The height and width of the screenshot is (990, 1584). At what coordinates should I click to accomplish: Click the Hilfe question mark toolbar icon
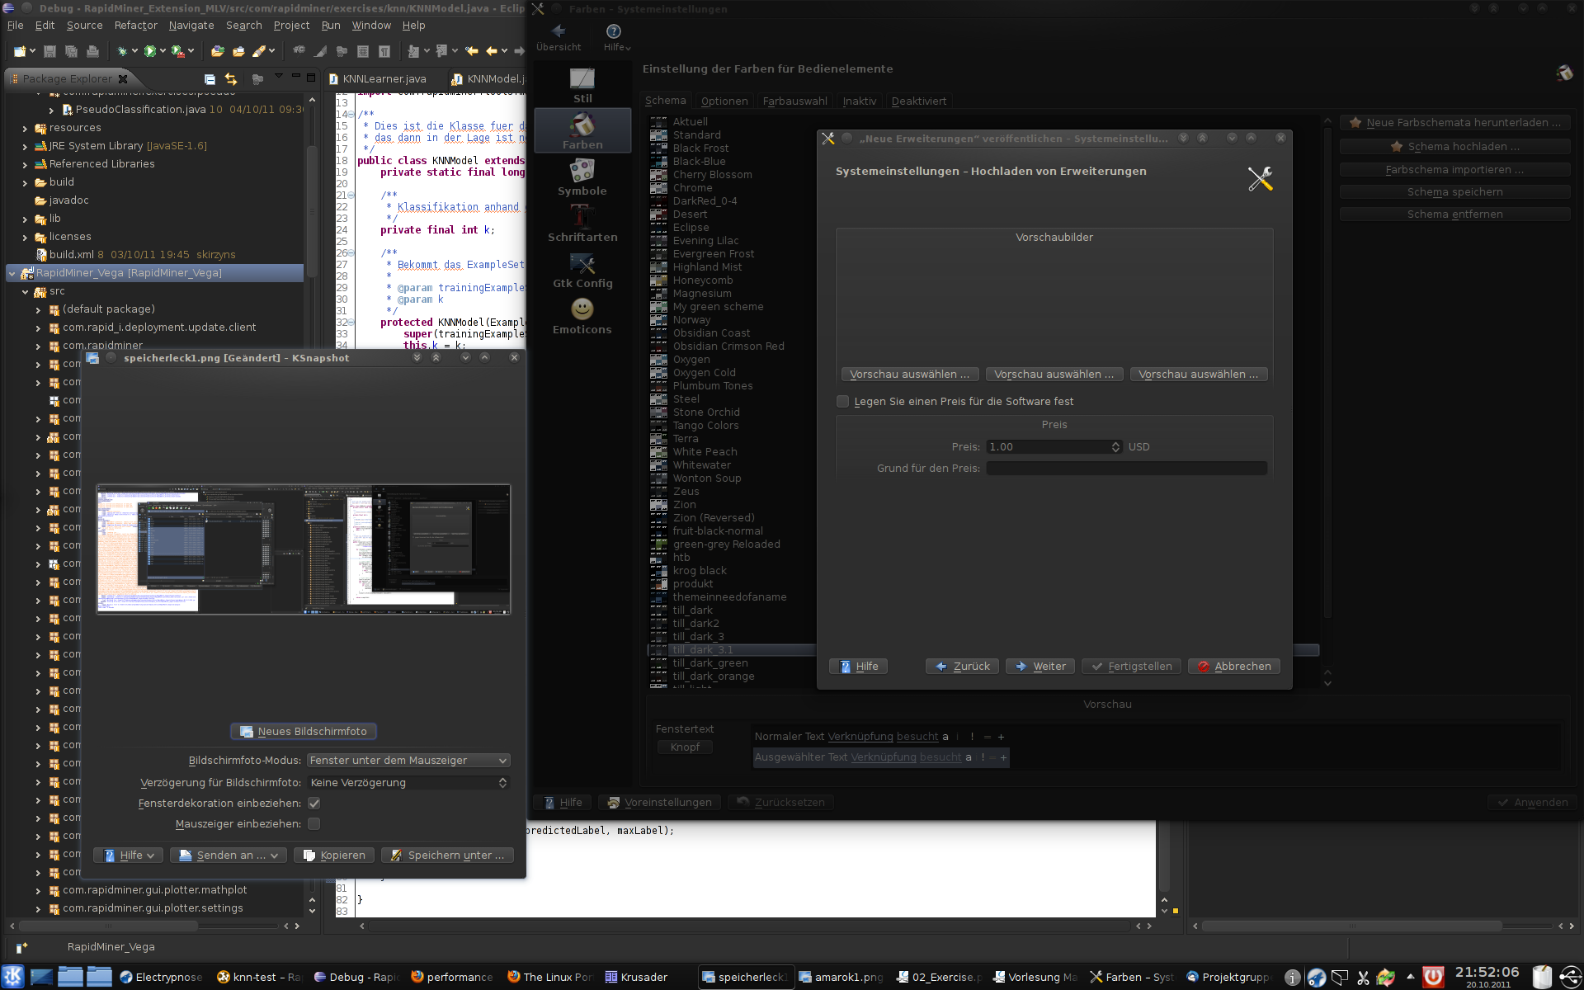point(613,31)
